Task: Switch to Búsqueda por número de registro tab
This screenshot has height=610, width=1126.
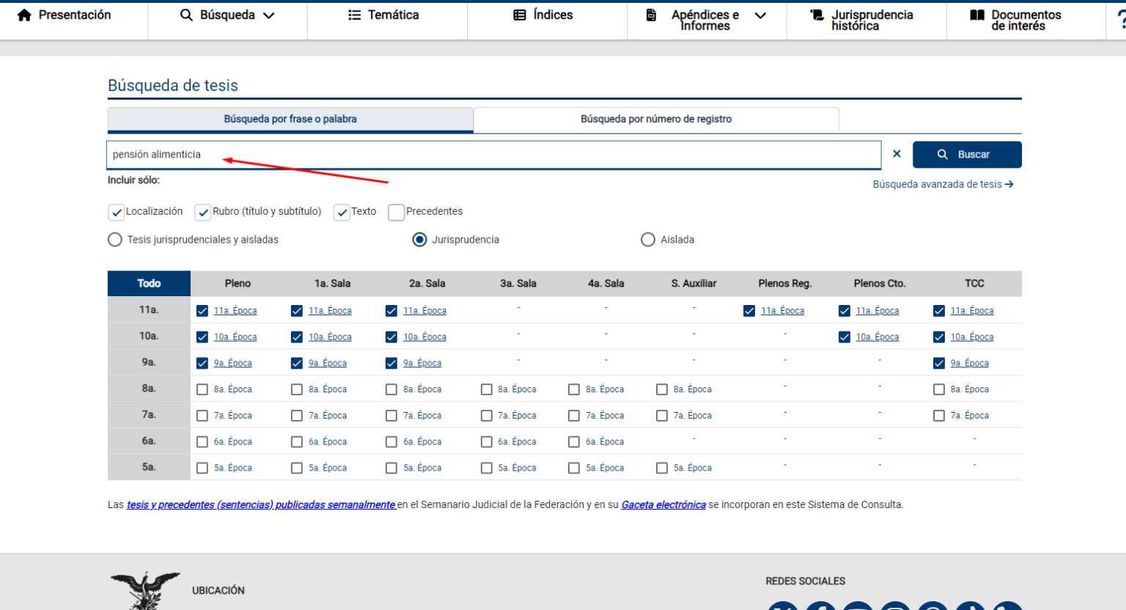Action: click(655, 119)
